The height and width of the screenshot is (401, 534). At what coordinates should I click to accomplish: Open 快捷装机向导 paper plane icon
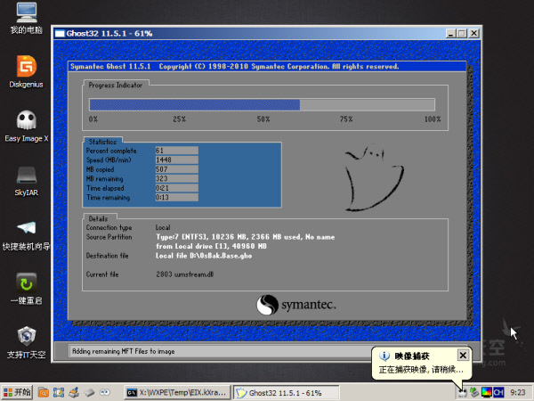26,235
